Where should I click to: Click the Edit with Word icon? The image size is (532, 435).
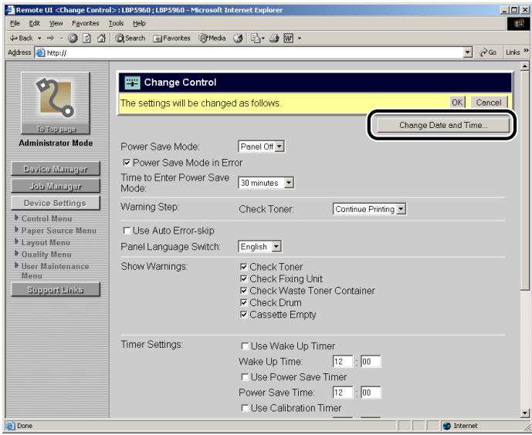click(289, 39)
